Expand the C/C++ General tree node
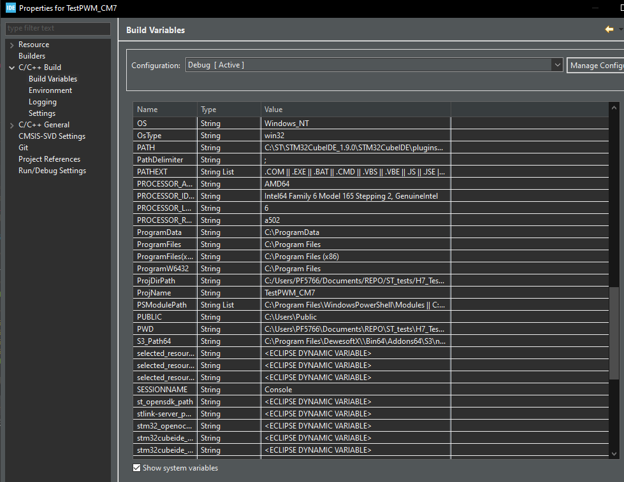 [11, 125]
